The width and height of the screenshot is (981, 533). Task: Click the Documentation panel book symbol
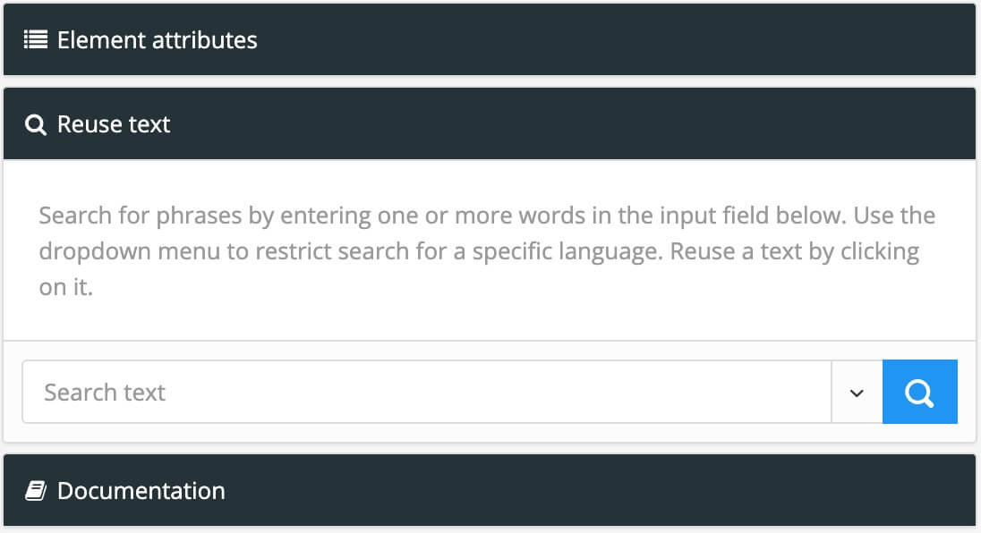coord(34,490)
